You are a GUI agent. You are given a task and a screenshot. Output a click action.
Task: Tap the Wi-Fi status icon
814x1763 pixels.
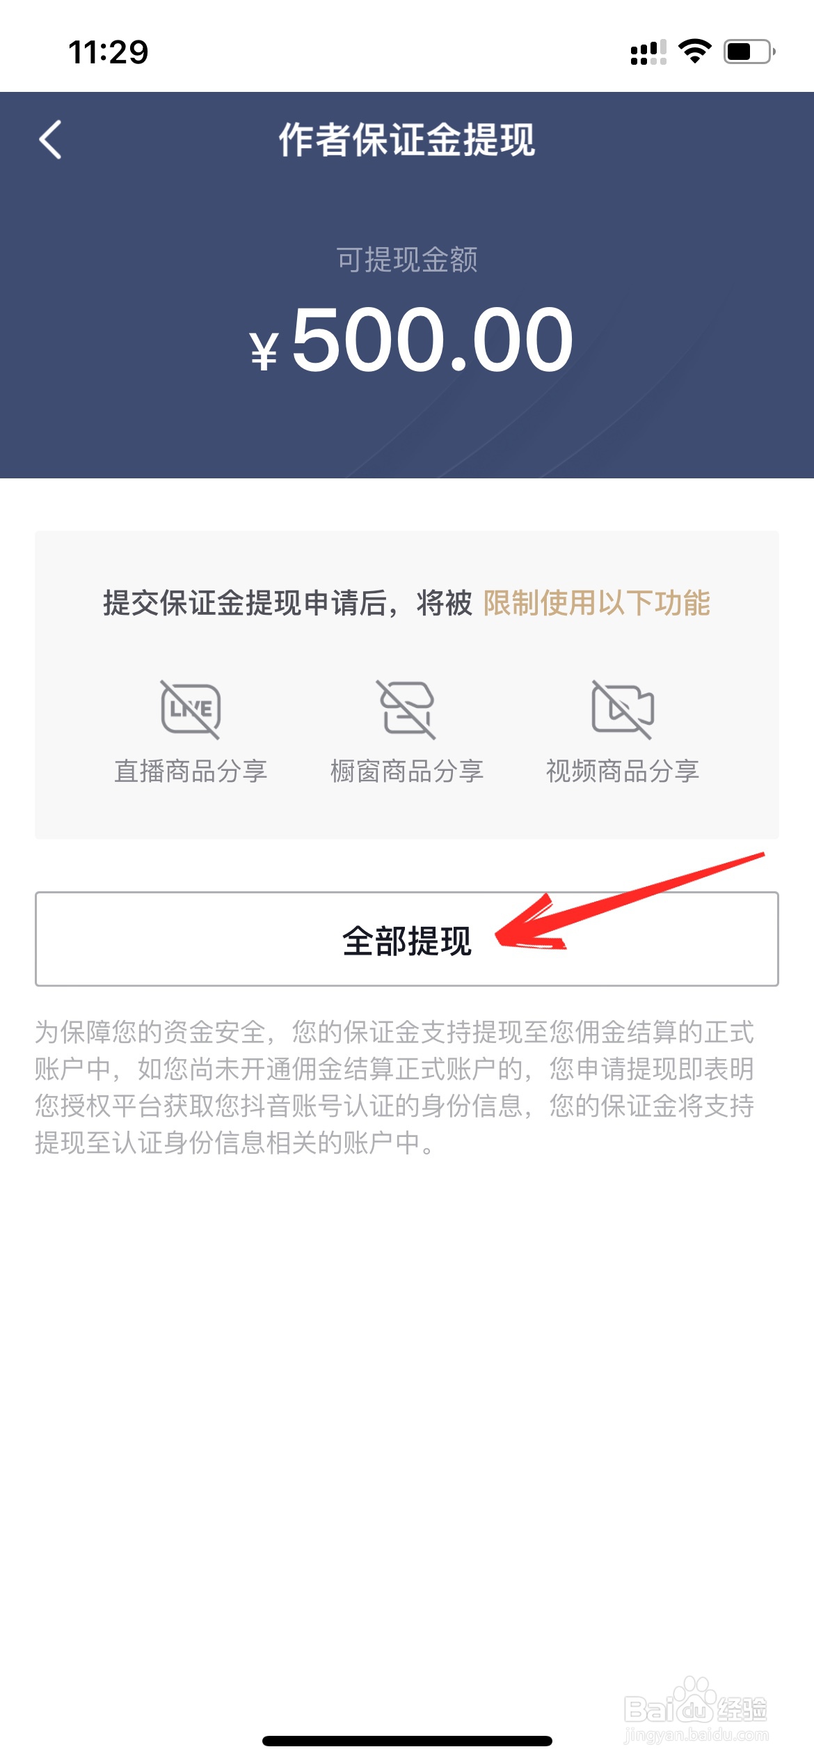pyautogui.click(x=694, y=52)
